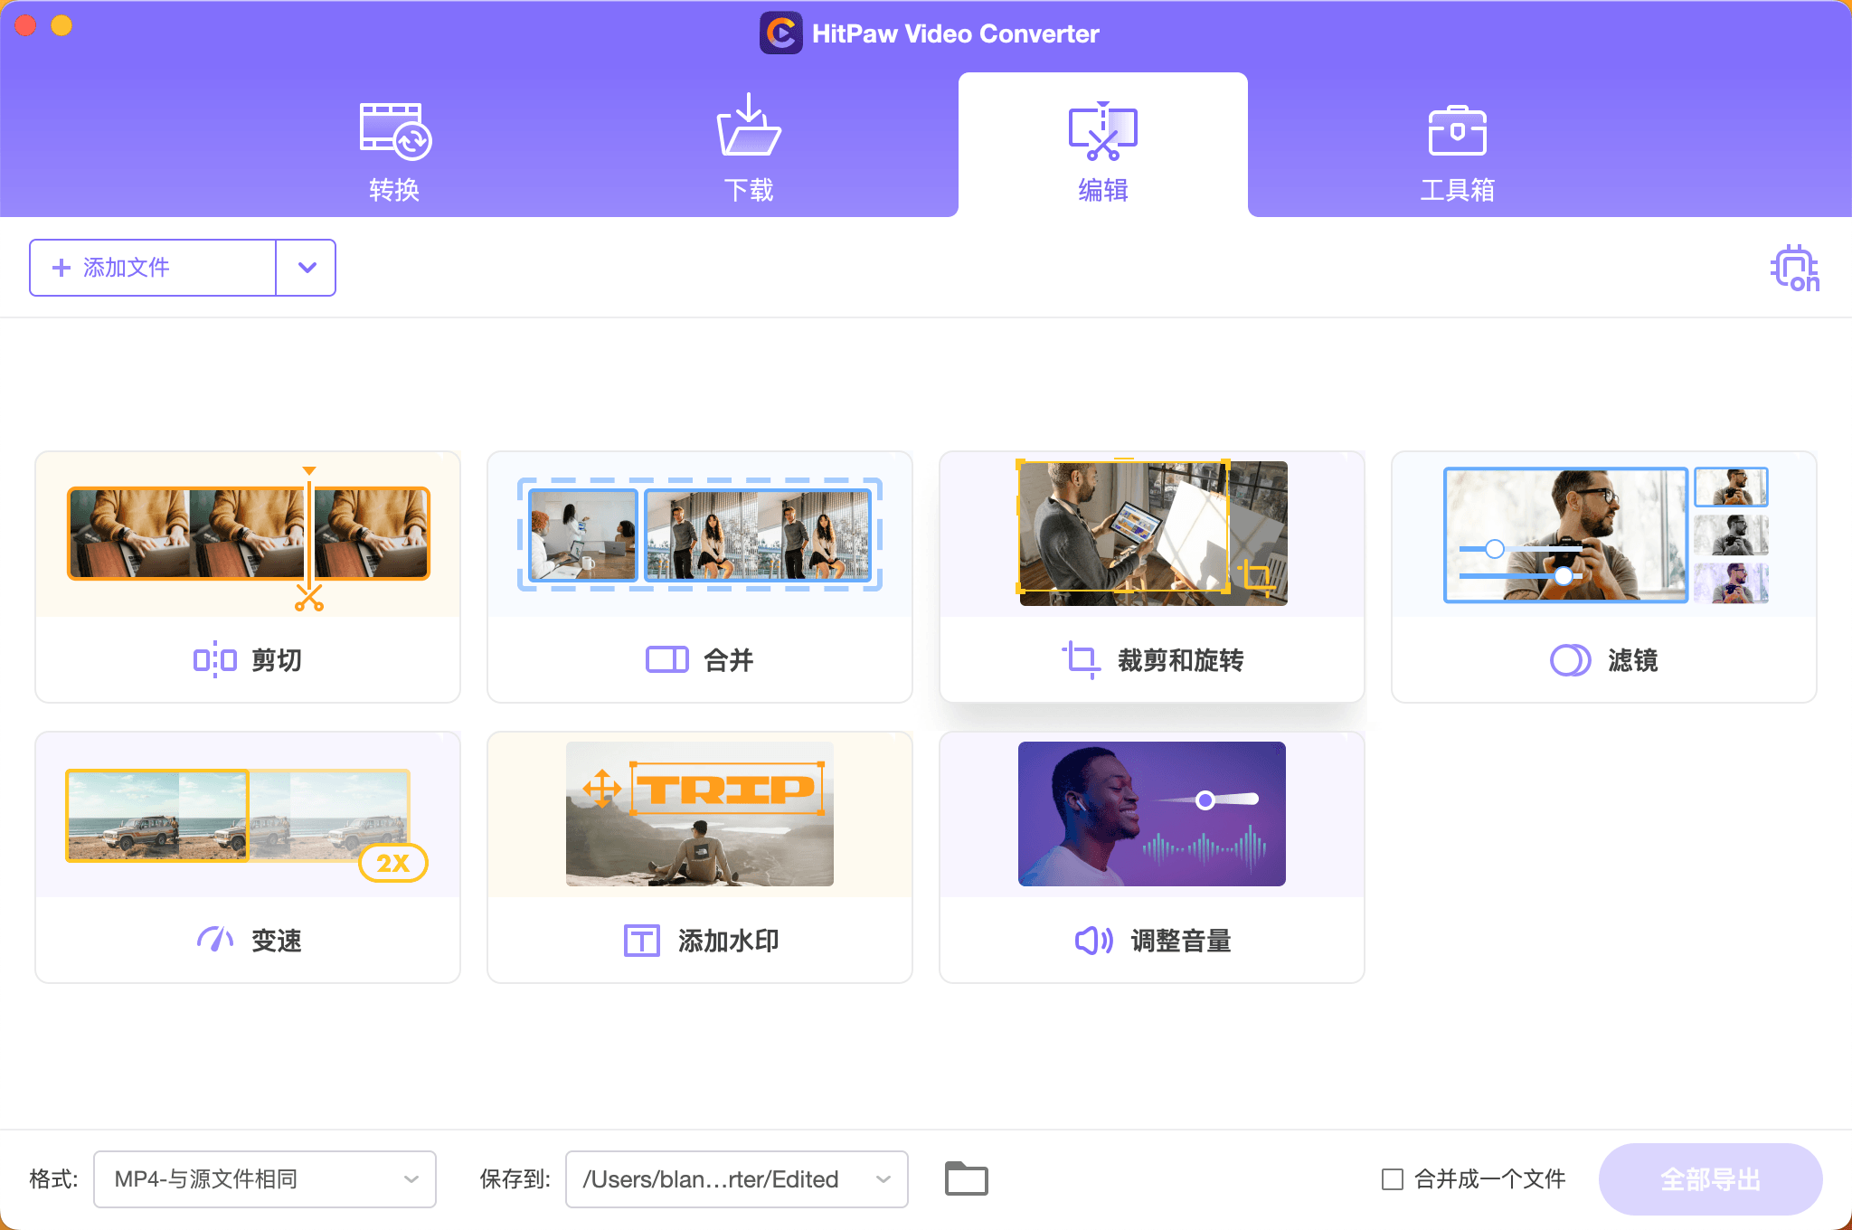Click the 裁剪和旋转 preview image
Image resolution: width=1852 pixels, height=1230 pixels.
pyautogui.click(x=1152, y=535)
